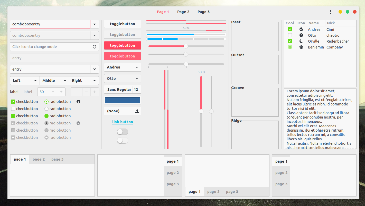Switch to Page 2
Screen dimensions: 365x206
click(x=183, y=12)
